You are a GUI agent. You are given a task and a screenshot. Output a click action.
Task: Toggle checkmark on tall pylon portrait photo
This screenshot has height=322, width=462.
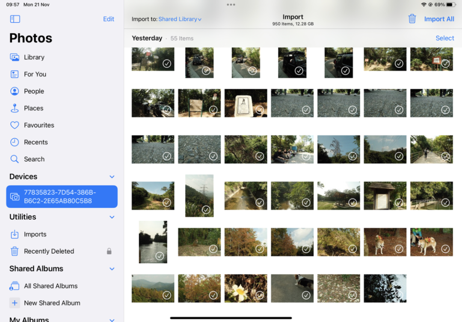(x=206, y=209)
